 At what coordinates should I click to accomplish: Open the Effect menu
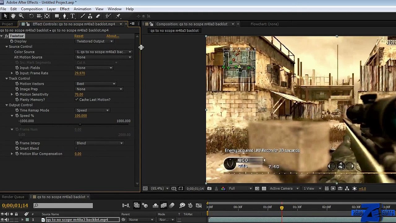64,9
